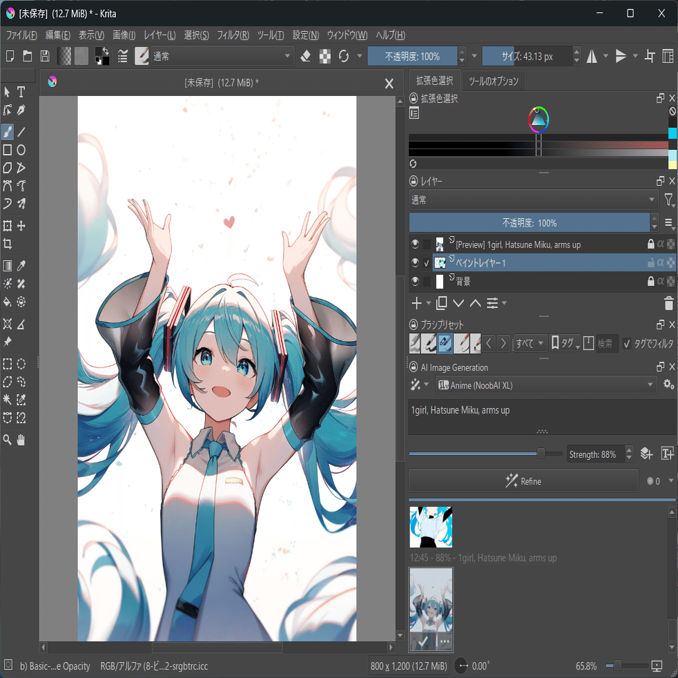The height and width of the screenshot is (678, 678).
Task: Save the current document
Action: pos(45,56)
